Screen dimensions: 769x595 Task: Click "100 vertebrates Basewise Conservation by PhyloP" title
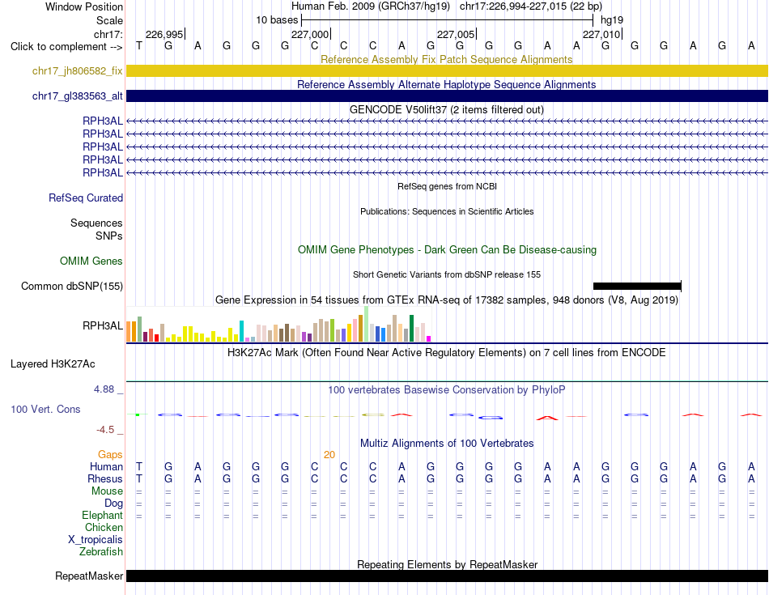tap(446, 390)
